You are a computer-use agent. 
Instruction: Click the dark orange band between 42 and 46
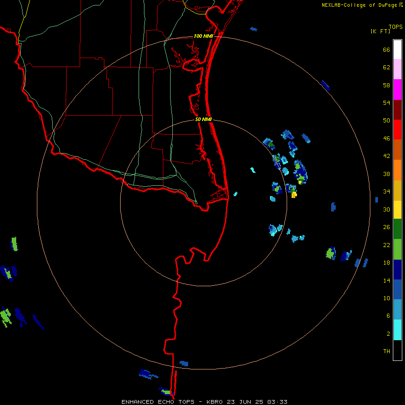397,149
